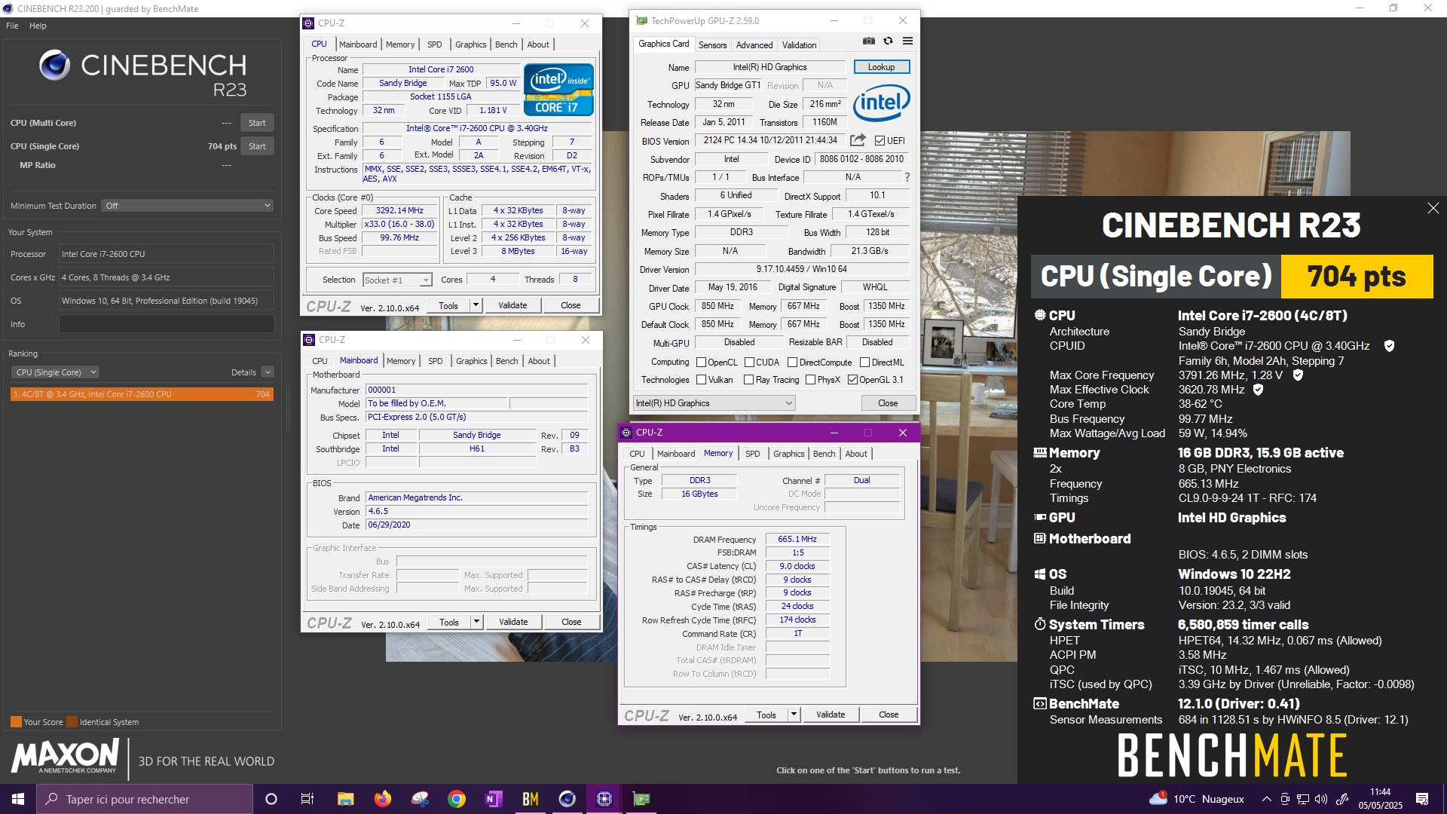
Task: Toggle the OpenGL 3.1 checkbox
Action: coord(852,380)
